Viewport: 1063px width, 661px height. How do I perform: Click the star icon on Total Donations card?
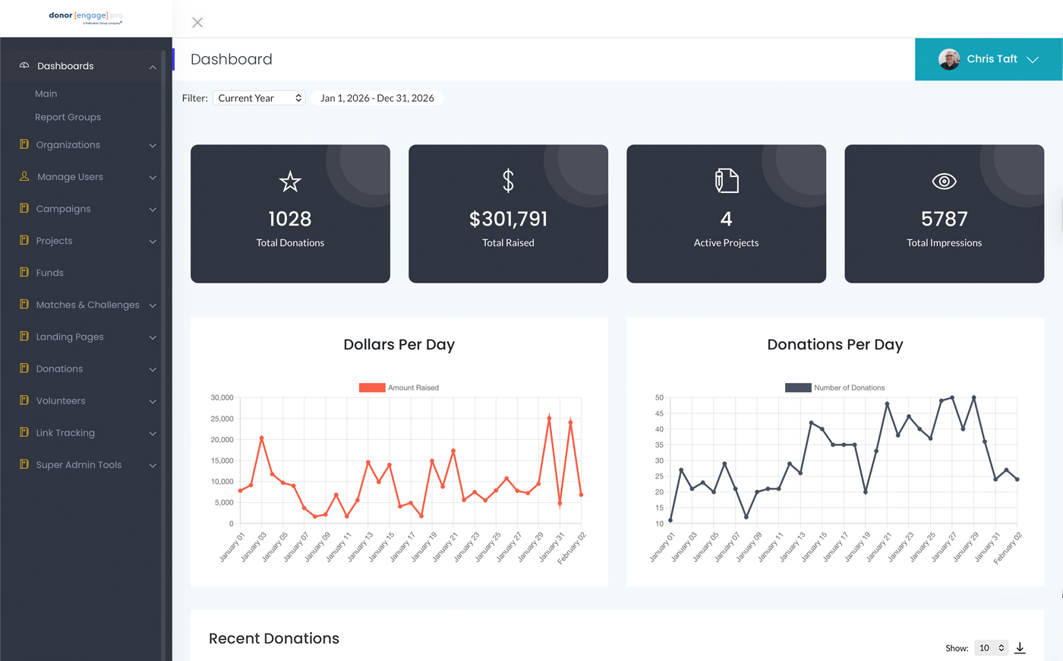pyautogui.click(x=290, y=182)
